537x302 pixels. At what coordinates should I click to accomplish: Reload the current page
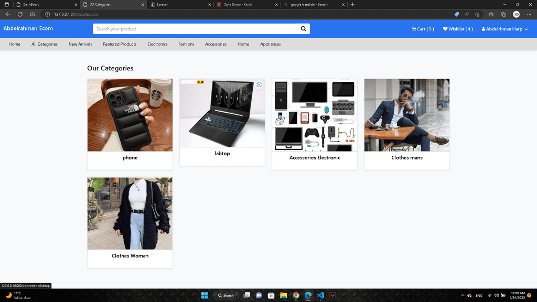tap(20, 14)
